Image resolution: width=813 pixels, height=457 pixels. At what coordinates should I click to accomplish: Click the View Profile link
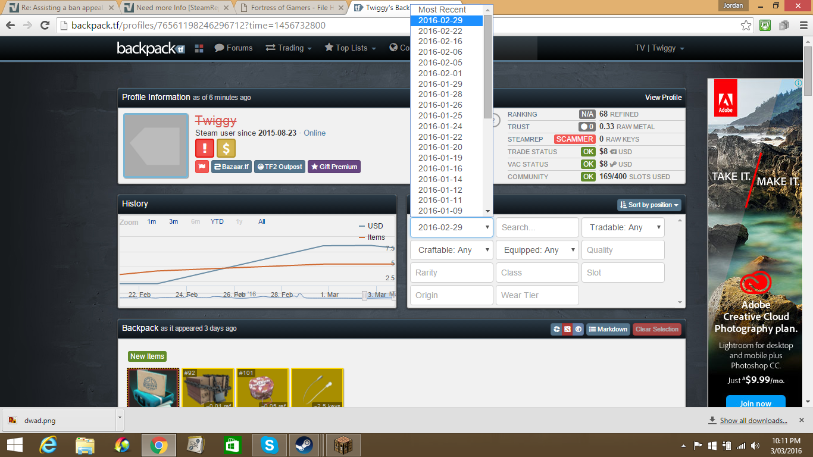[663, 97]
